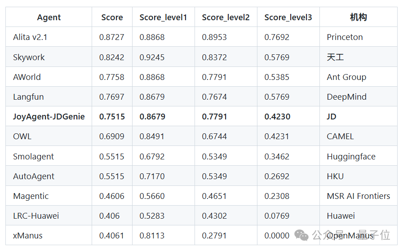This screenshot has width=403, height=251.
Task: Select the Alita v2.1 agent cell
Action: [x=49, y=37]
